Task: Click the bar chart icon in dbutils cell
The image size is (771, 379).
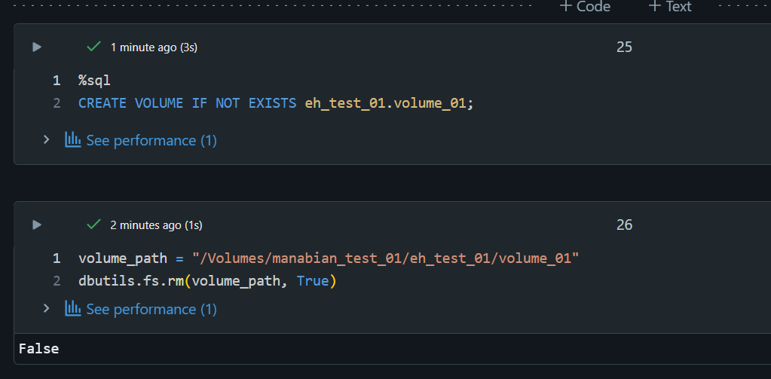Action: pos(73,308)
